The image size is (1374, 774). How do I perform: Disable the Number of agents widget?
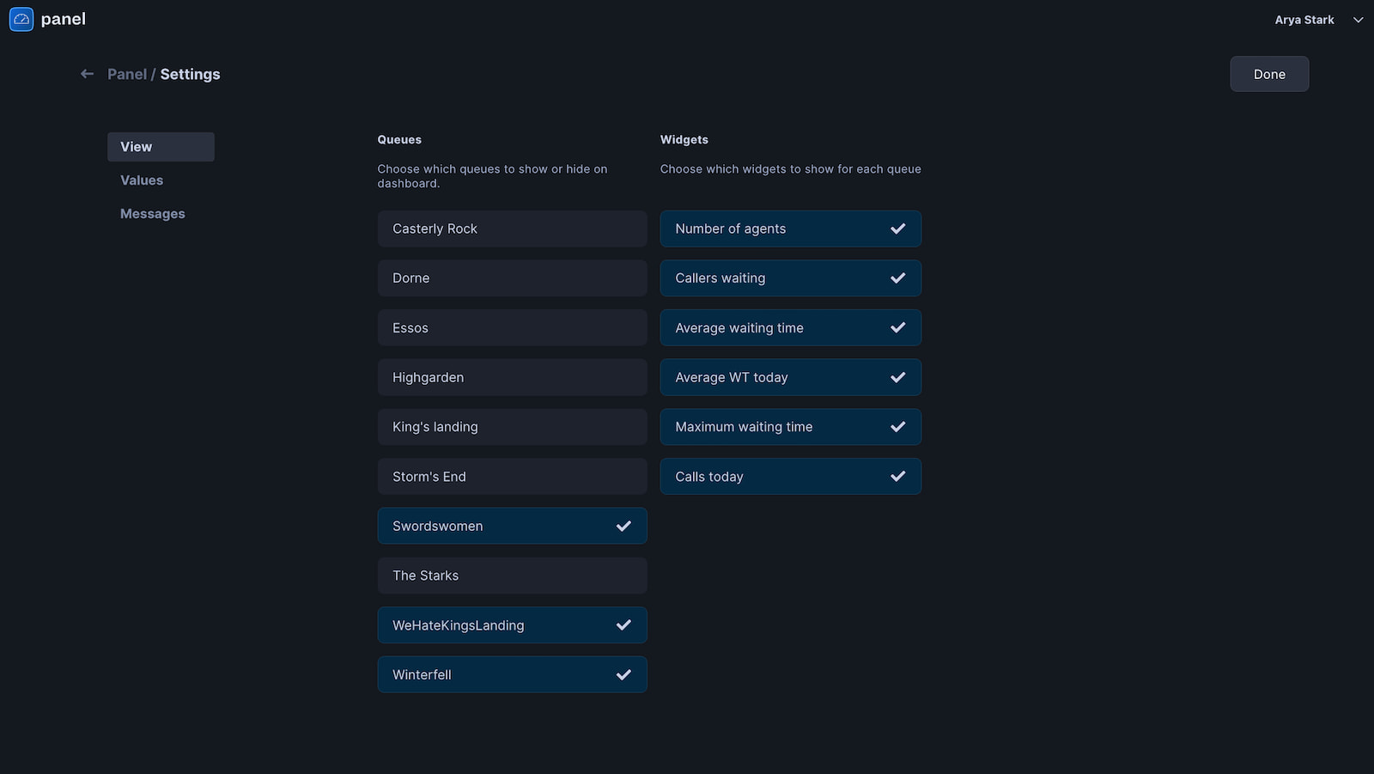point(791,229)
